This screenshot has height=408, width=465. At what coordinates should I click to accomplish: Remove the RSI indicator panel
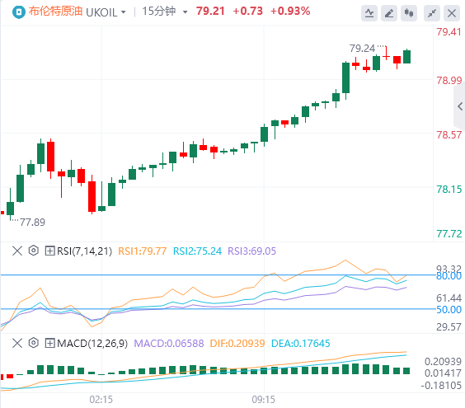point(17,251)
